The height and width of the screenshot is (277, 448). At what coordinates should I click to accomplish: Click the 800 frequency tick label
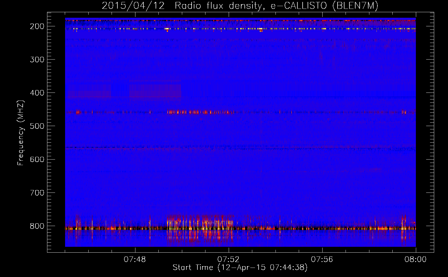[x=37, y=226]
